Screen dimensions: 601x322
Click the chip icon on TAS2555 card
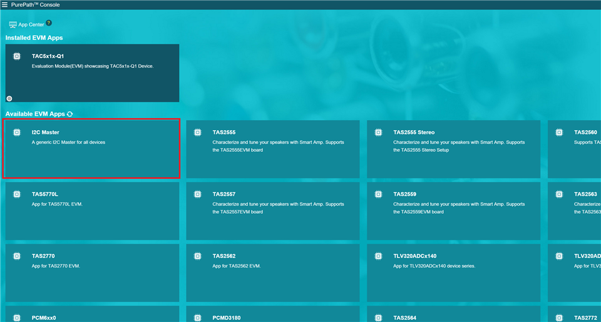pyautogui.click(x=198, y=133)
